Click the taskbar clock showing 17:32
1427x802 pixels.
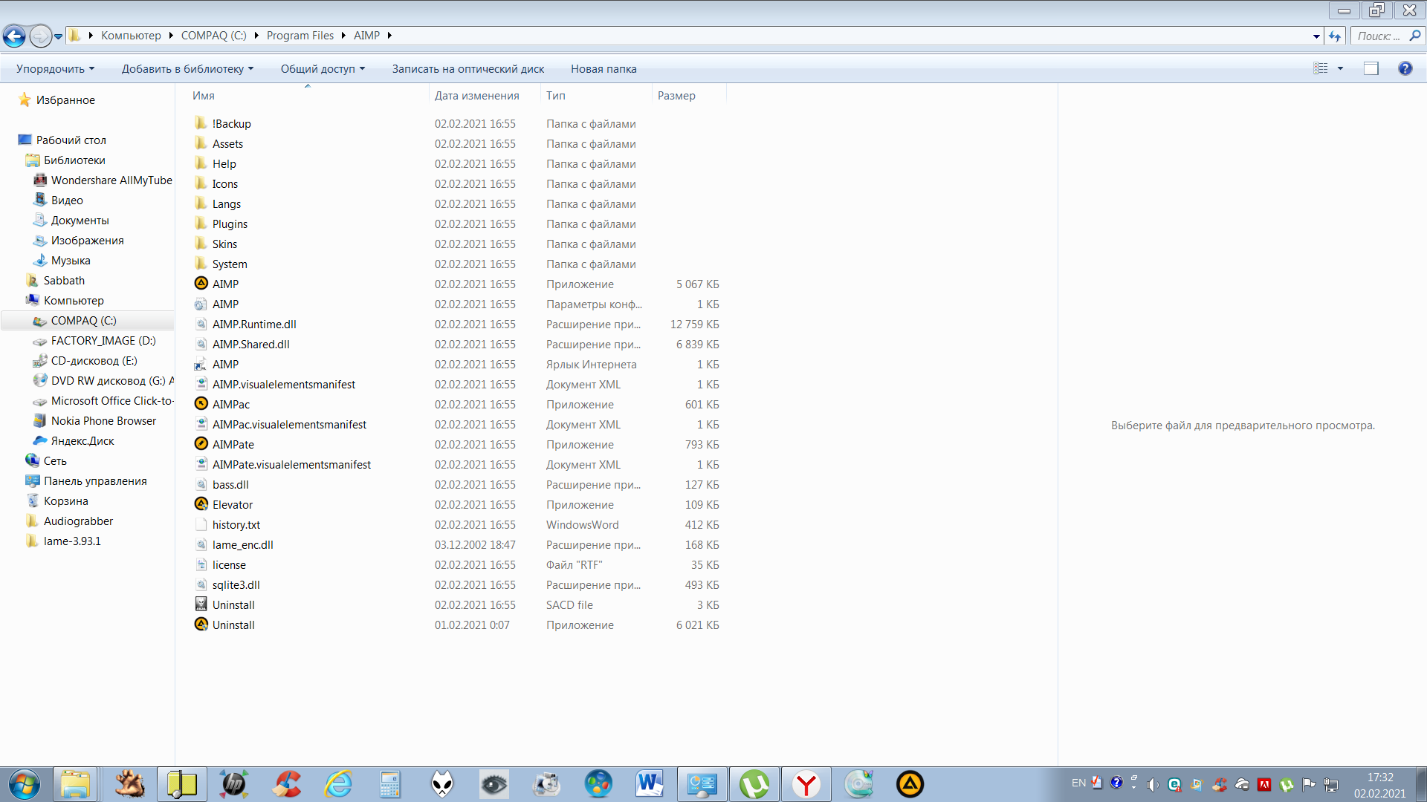1379,777
